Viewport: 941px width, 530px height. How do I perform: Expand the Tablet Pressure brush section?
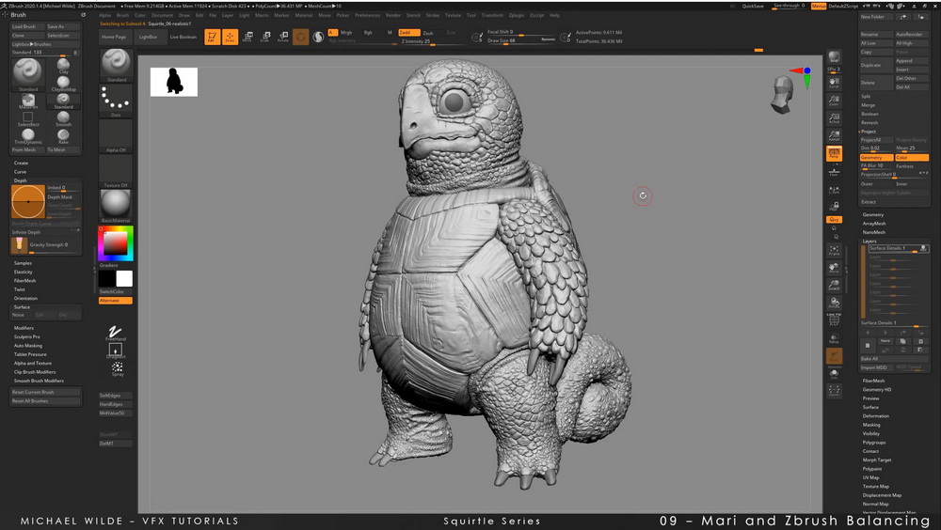(x=30, y=354)
